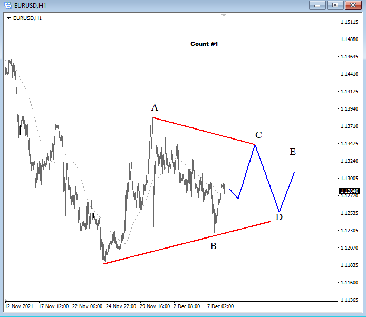Maximize the EURUSD,H1 chart window

coord(335,5)
